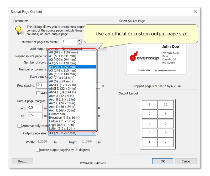Screen dimensions: 210x176
Task: Enable the Automatically compute checkbox
Action: point(19,126)
